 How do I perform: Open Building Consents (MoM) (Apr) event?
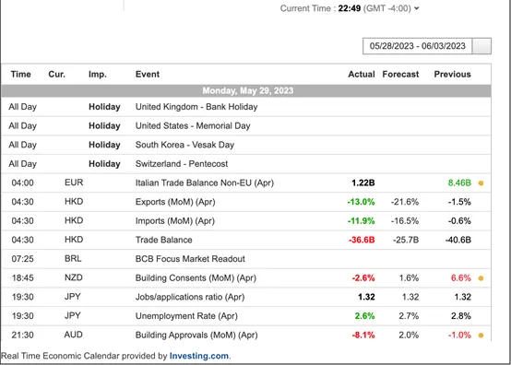tap(196, 277)
